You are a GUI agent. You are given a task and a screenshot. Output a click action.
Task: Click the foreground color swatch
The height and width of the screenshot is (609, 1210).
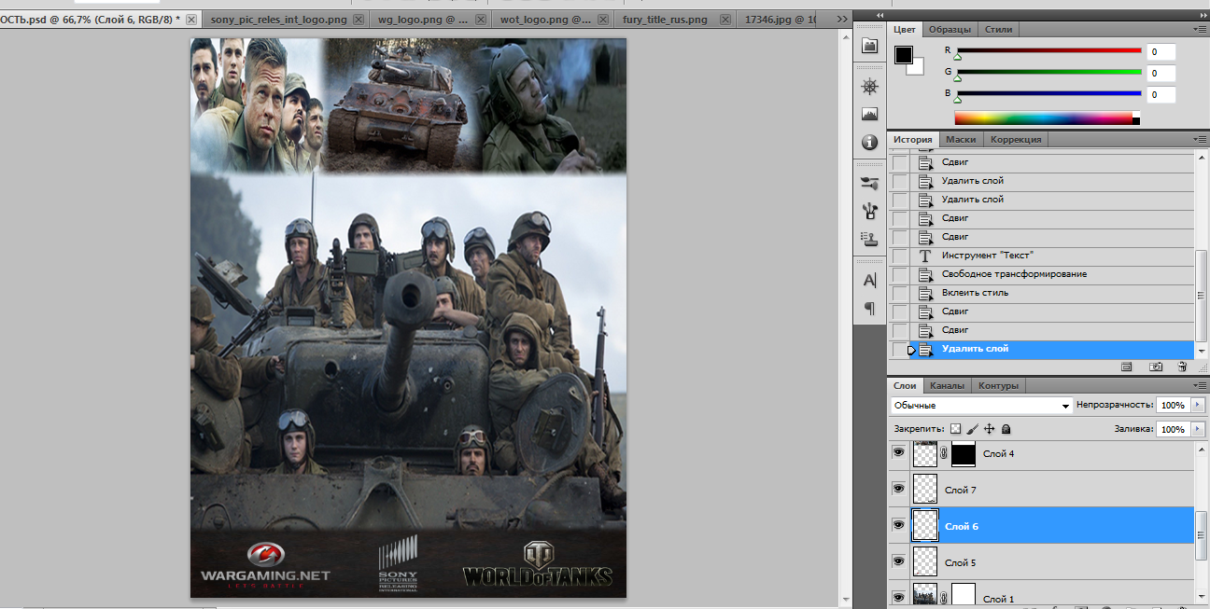tap(903, 55)
